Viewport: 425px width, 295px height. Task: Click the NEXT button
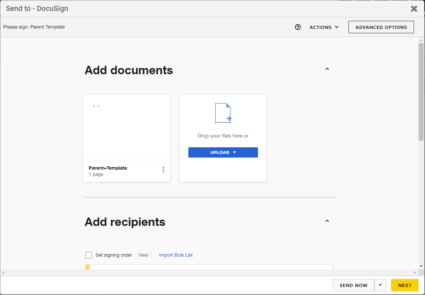coord(404,285)
